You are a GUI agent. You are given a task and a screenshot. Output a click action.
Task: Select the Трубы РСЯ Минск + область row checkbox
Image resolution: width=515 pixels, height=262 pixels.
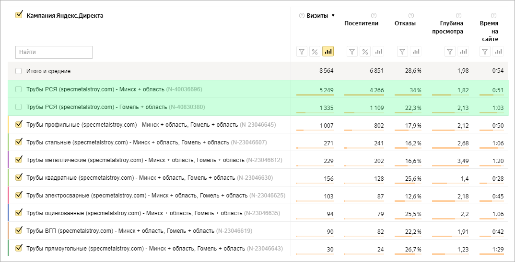coord(19,89)
